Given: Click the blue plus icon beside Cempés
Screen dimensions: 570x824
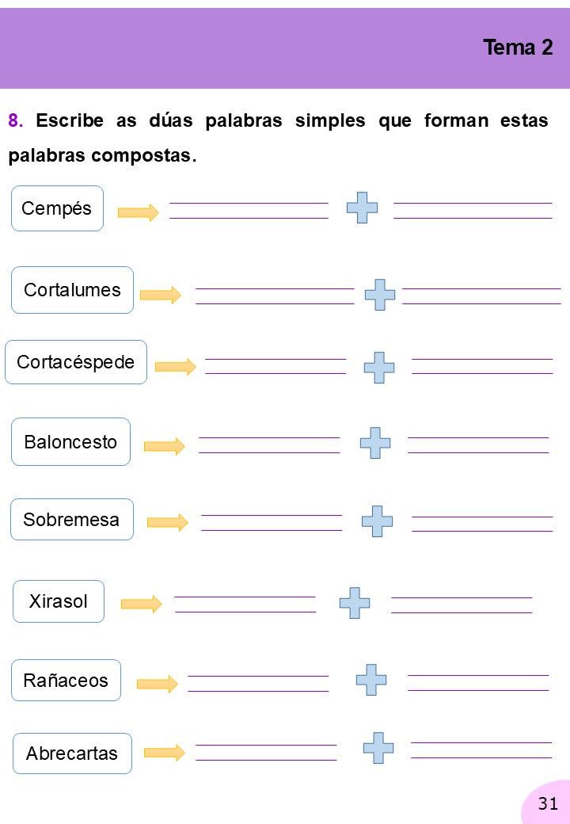Looking at the screenshot, I should click(362, 208).
